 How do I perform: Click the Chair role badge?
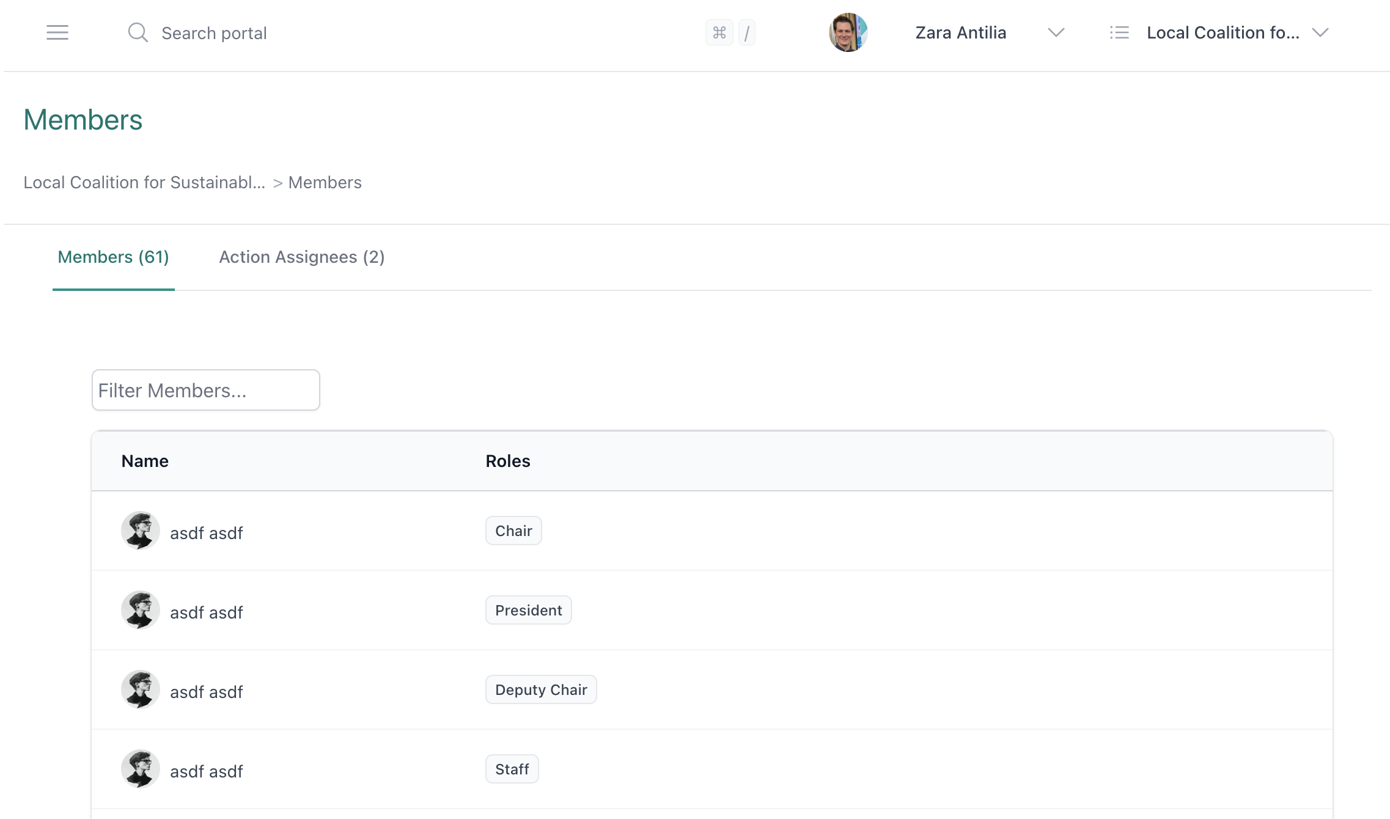(x=513, y=531)
